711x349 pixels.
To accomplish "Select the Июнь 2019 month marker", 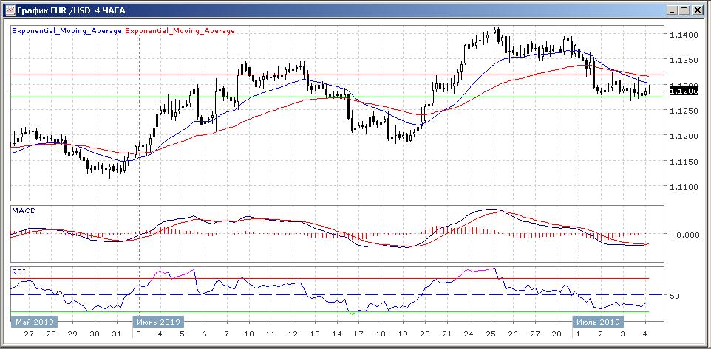I will point(158,322).
